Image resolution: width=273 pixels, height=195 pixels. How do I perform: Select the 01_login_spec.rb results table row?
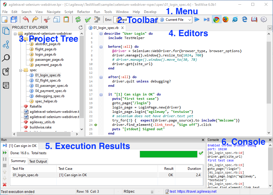106,175
